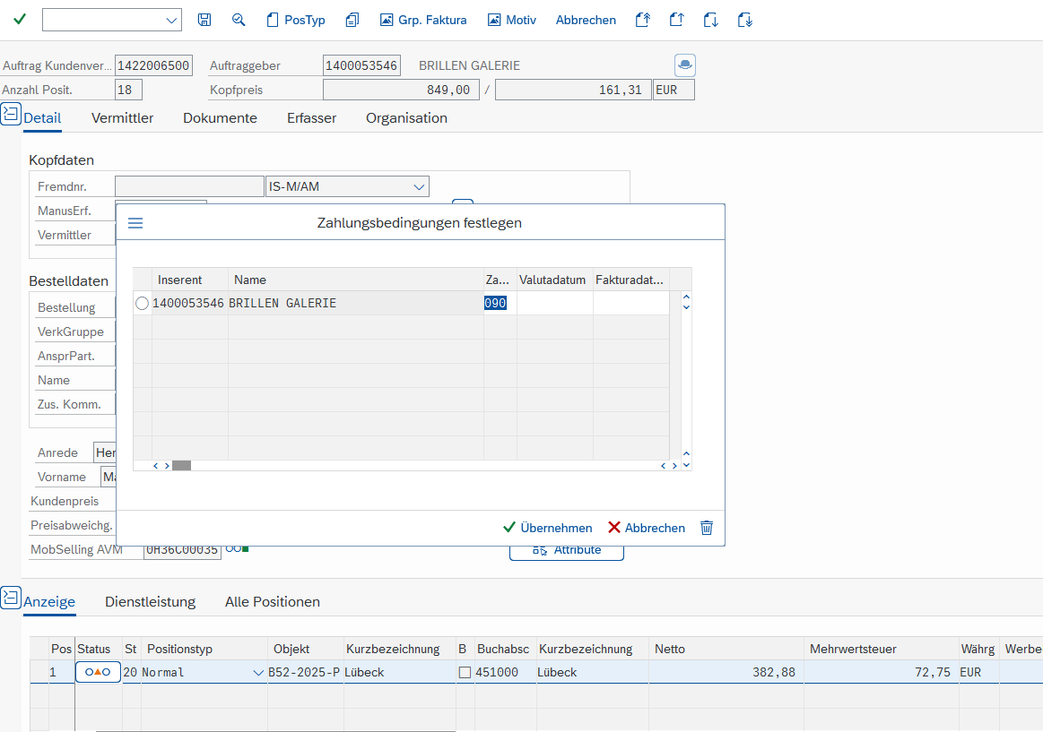Click table scroll-down arrow at bottom right
The height and width of the screenshot is (732, 1043).
coord(686,465)
